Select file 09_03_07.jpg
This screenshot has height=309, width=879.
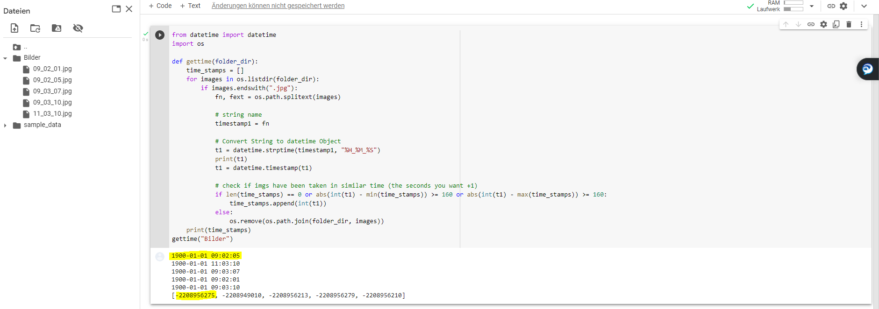[x=52, y=91]
